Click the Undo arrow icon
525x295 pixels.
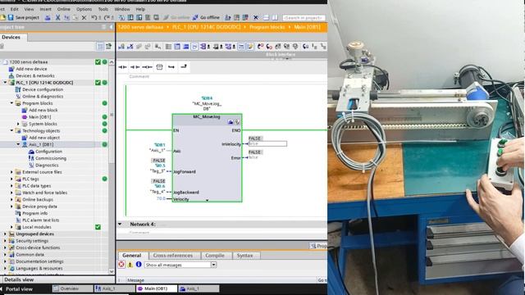pos(94,17)
